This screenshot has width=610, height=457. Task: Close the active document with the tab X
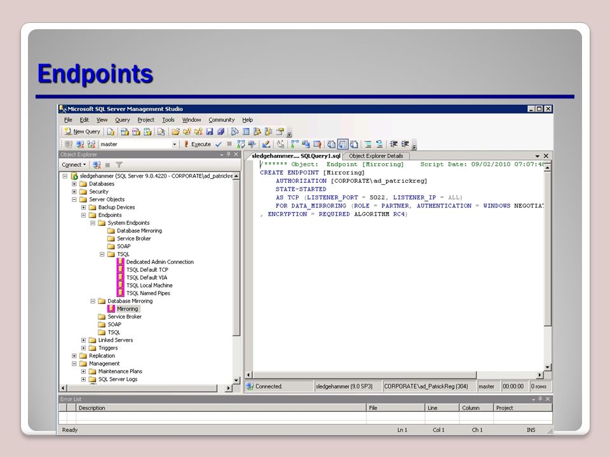546,156
